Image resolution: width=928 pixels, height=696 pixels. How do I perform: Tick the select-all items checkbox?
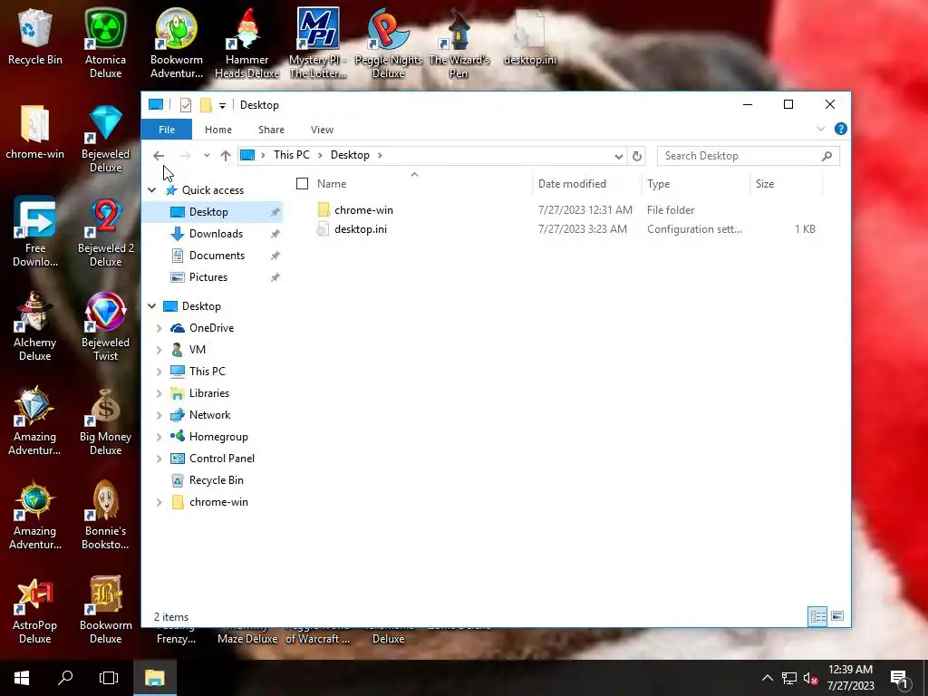(302, 183)
